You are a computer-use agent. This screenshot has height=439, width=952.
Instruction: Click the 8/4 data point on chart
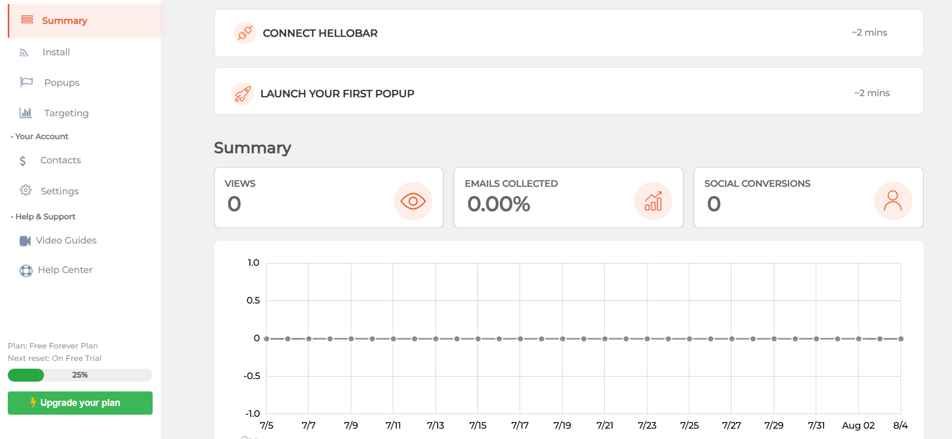point(901,339)
